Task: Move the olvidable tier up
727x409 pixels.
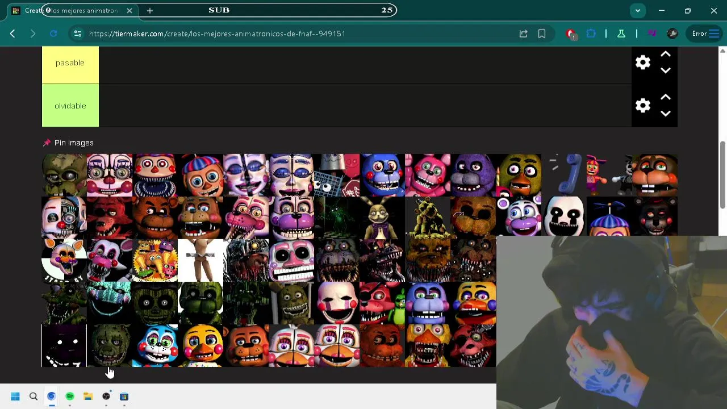Action: (666, 98)
